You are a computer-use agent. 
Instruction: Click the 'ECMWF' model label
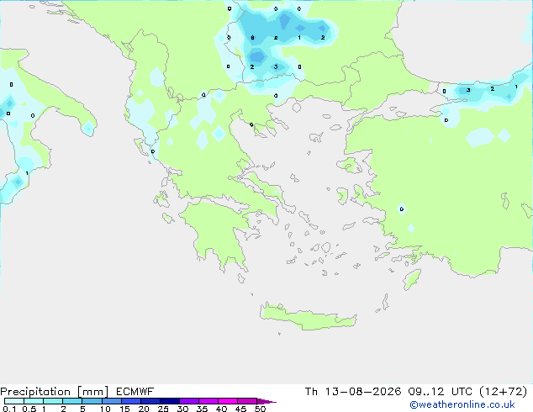(135, 392)
